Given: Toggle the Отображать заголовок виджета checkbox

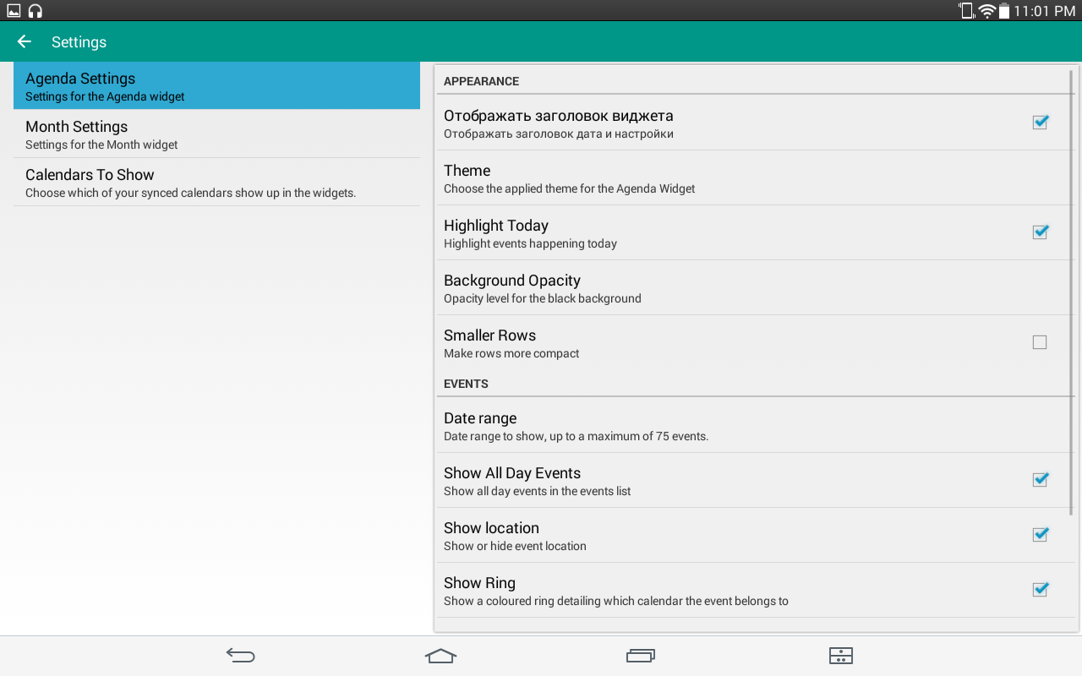Looking at the screenshot, I should point(1040,123).
